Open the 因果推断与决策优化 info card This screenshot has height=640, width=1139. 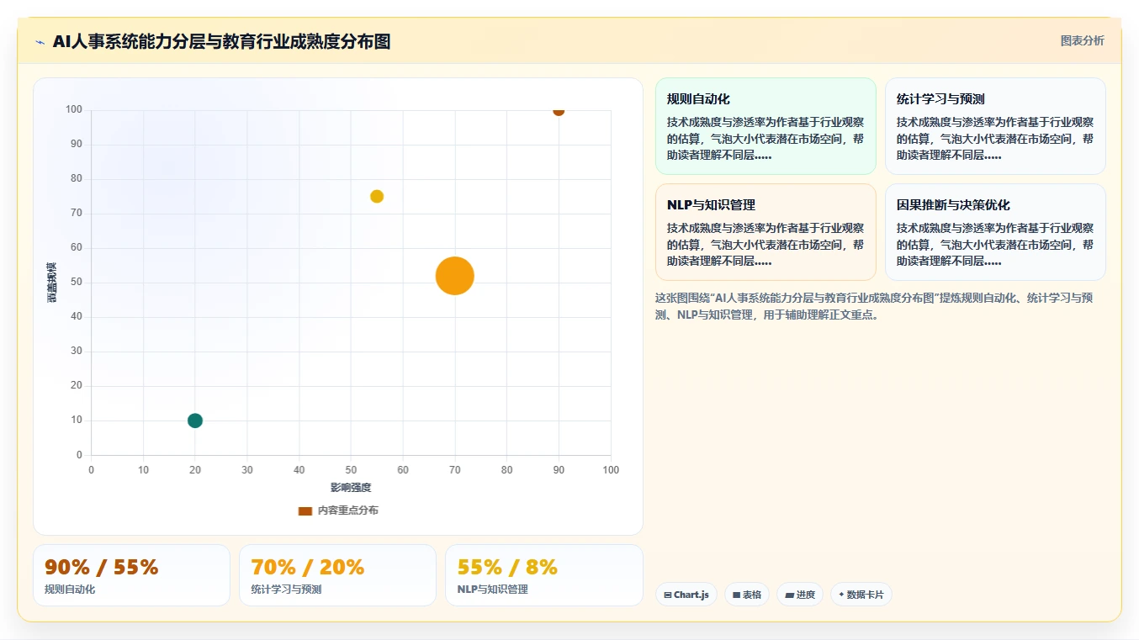coord(995,232)
